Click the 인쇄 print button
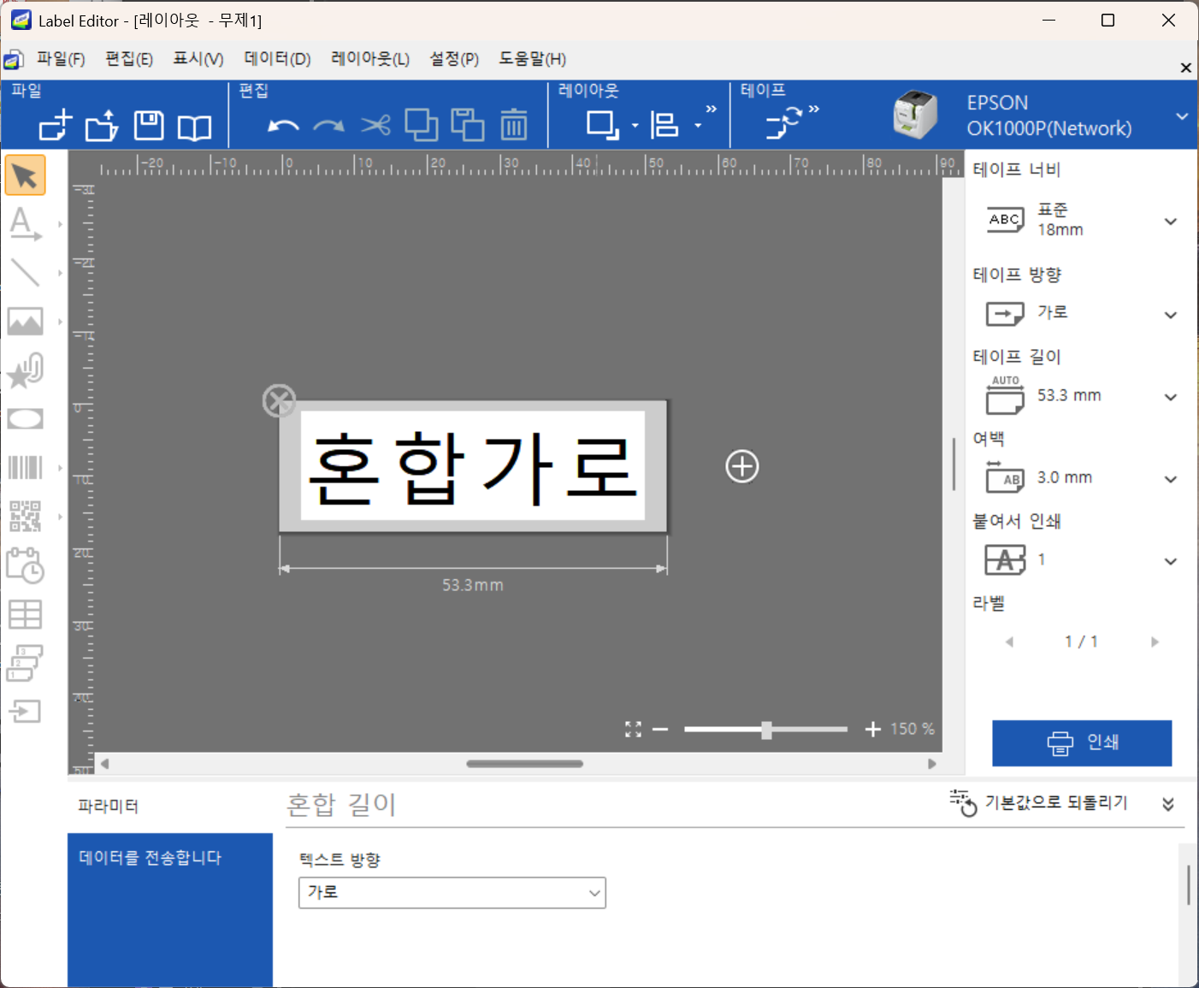 (x=1082, y=742)
